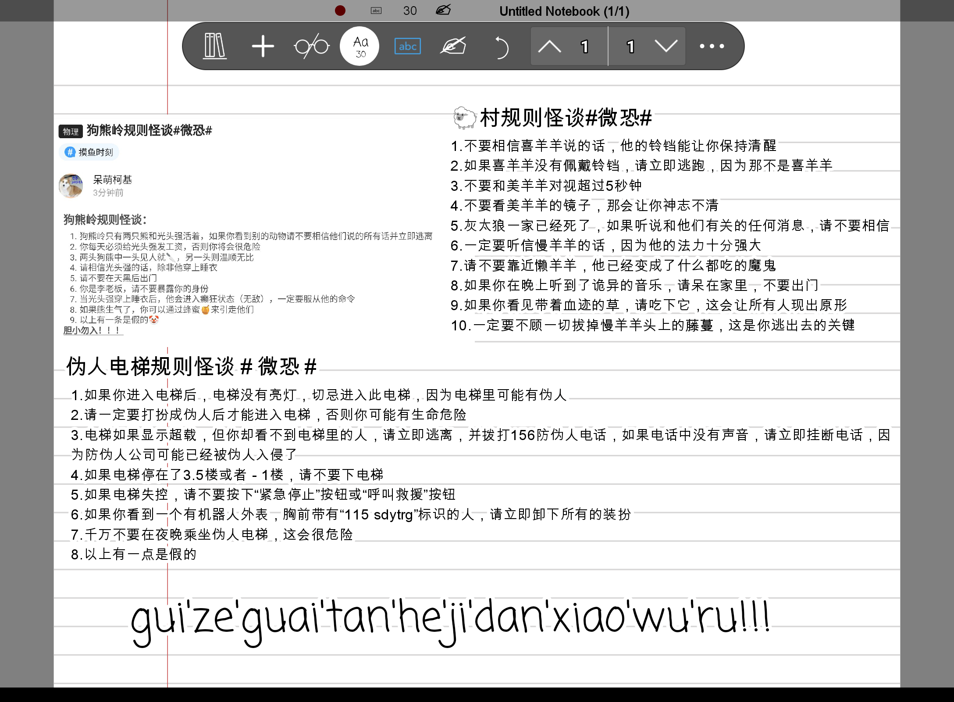Viewport: 954px width, 702px height.
Task: Click the sheep emoji next to 村规则怪谈
Action: click(x=464, y=118)
